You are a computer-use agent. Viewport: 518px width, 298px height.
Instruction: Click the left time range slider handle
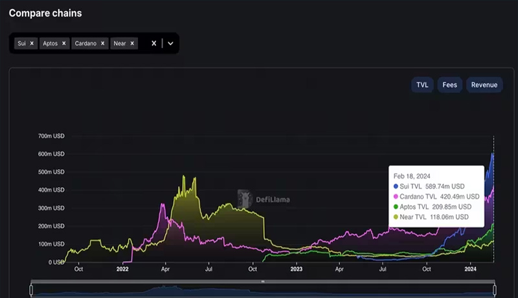tap(32, 290)
